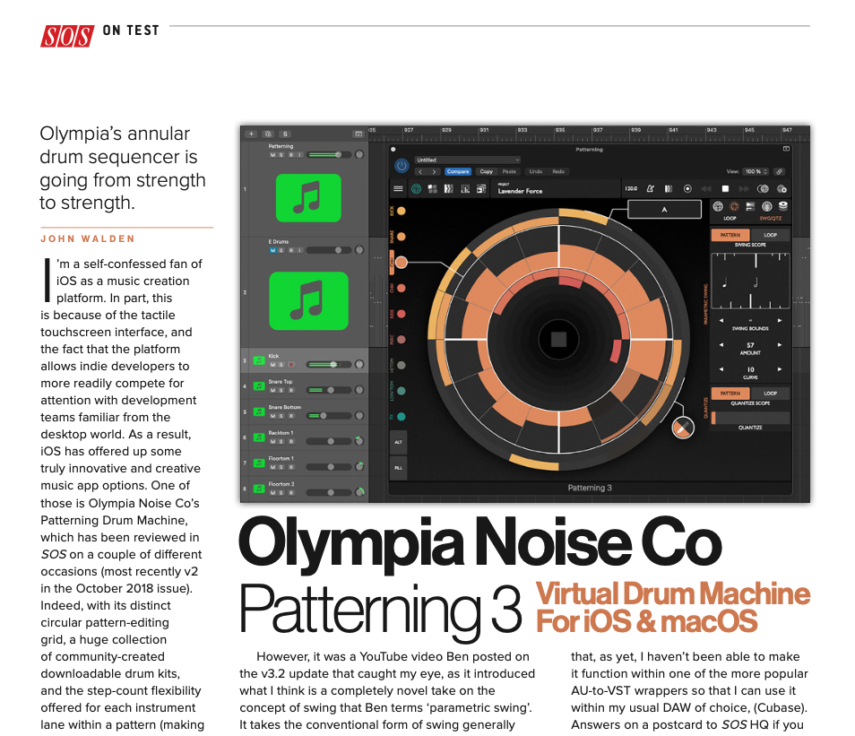
Task: Select Pattern under Quantize Scope
Action: pos(730,394)
